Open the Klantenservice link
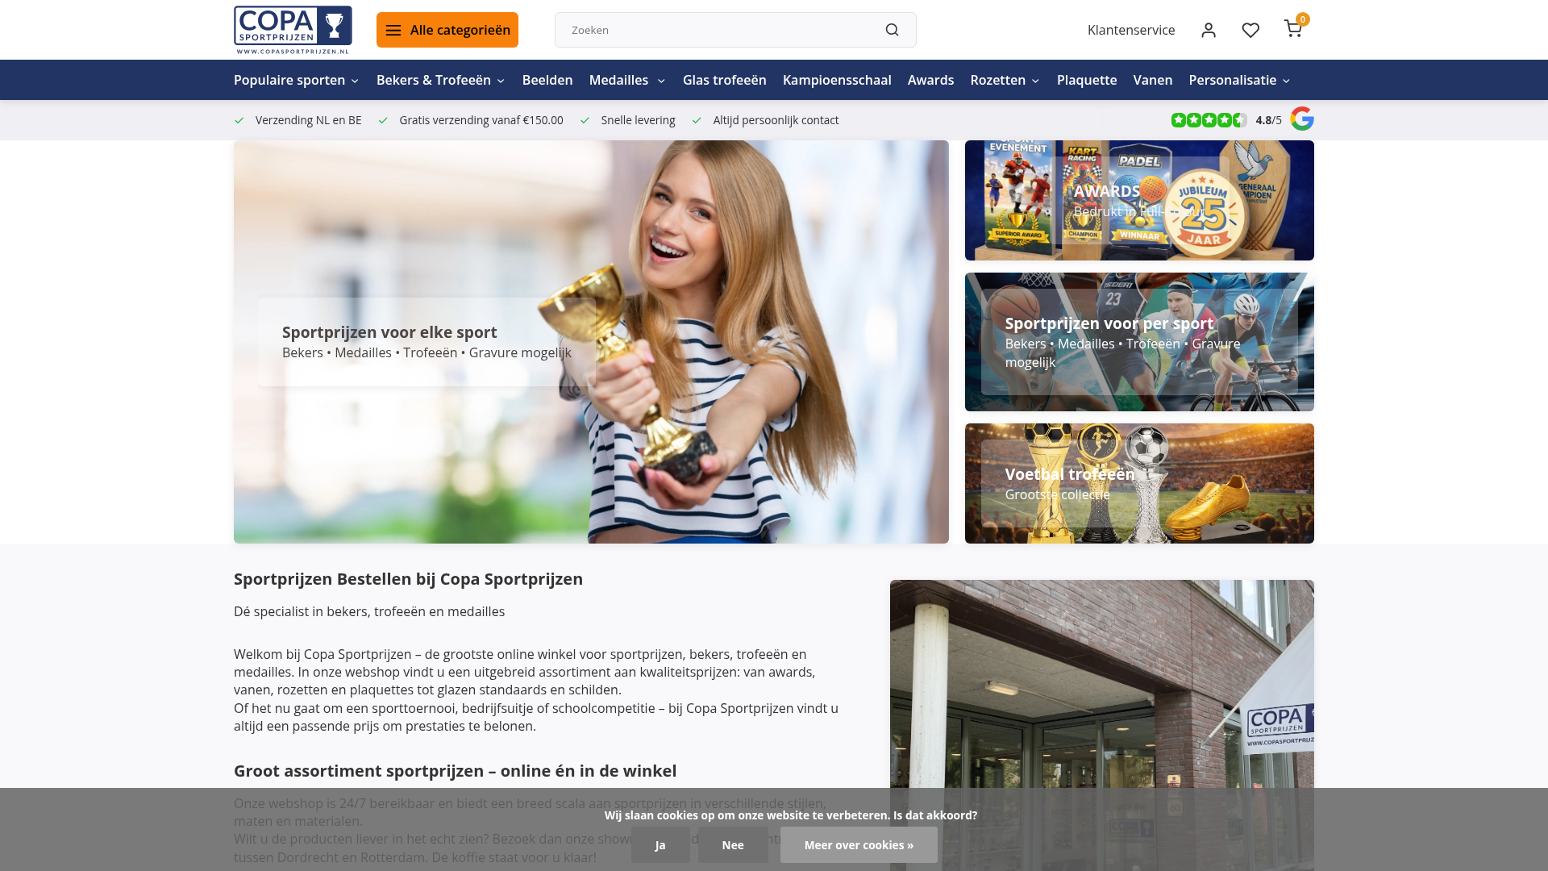1548x871 pixels. [1131, 30]
